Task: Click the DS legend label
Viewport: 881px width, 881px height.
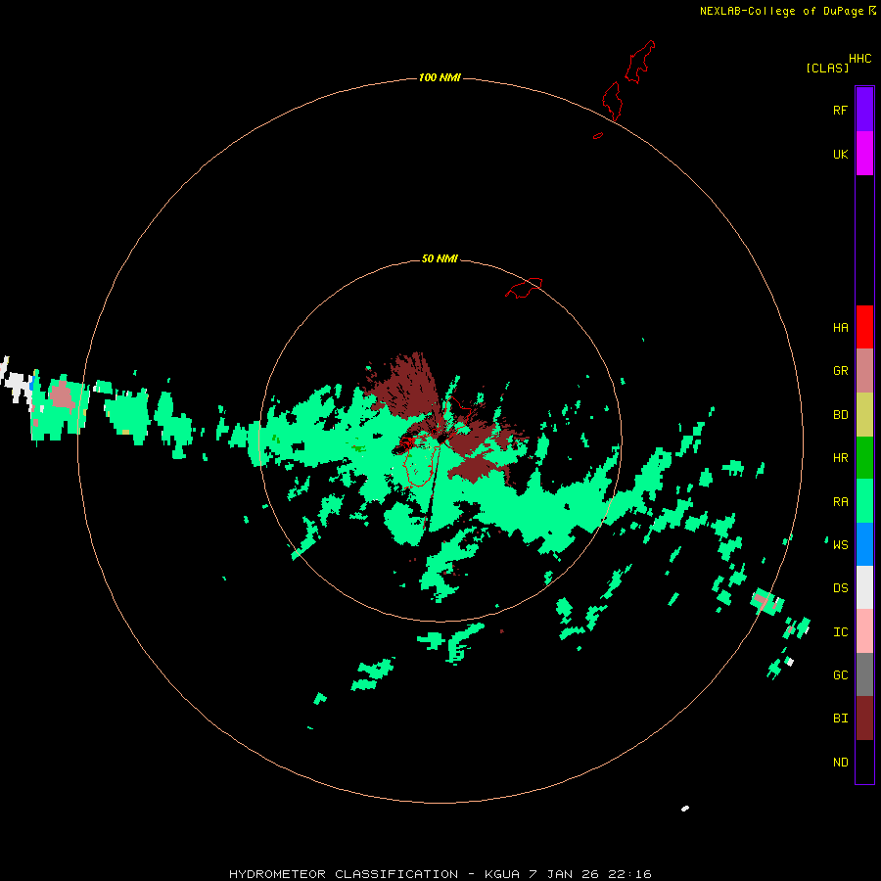Action: (840, 588)
